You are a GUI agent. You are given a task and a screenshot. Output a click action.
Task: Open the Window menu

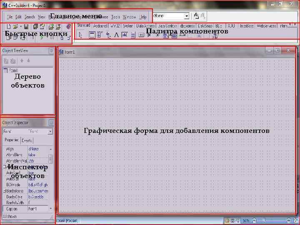coord(129,17)
